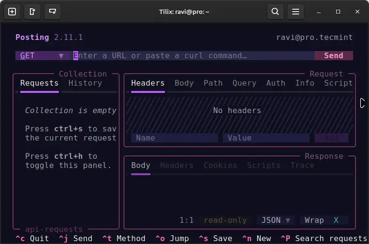
Task: Click the 'ravi@pro.tecmint' text
Action: 314,38
